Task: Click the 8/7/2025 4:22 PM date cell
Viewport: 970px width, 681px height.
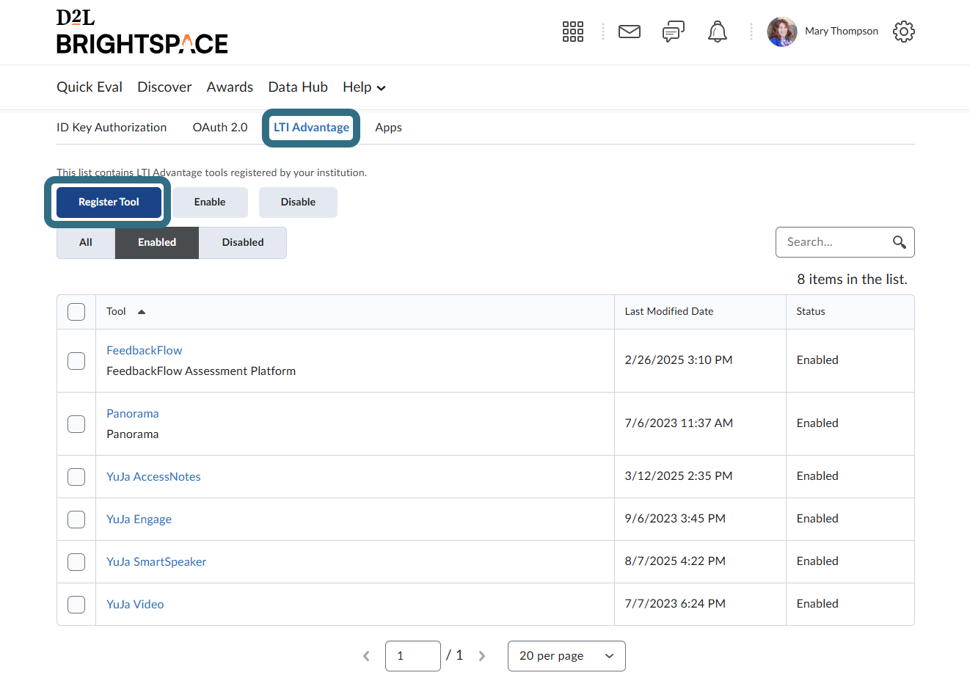Action: pyautogui.click(x=675, y=561)
